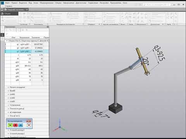
Task: Select the fx variables sidebar icon
Action: point(2,35)
